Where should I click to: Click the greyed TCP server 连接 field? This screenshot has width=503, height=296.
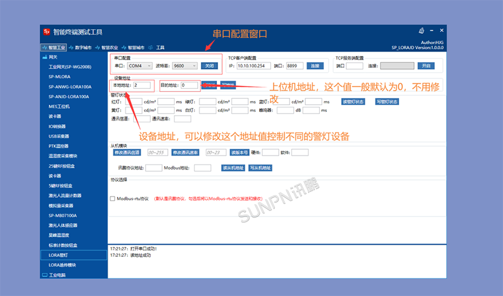pyautogui.click(x=397, y=66)
